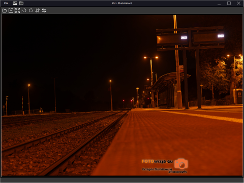Maximize the PhotoVision2 window
The height and width of the screenshot is (183, 244).
pyautogui.click(x=229, y=3)
